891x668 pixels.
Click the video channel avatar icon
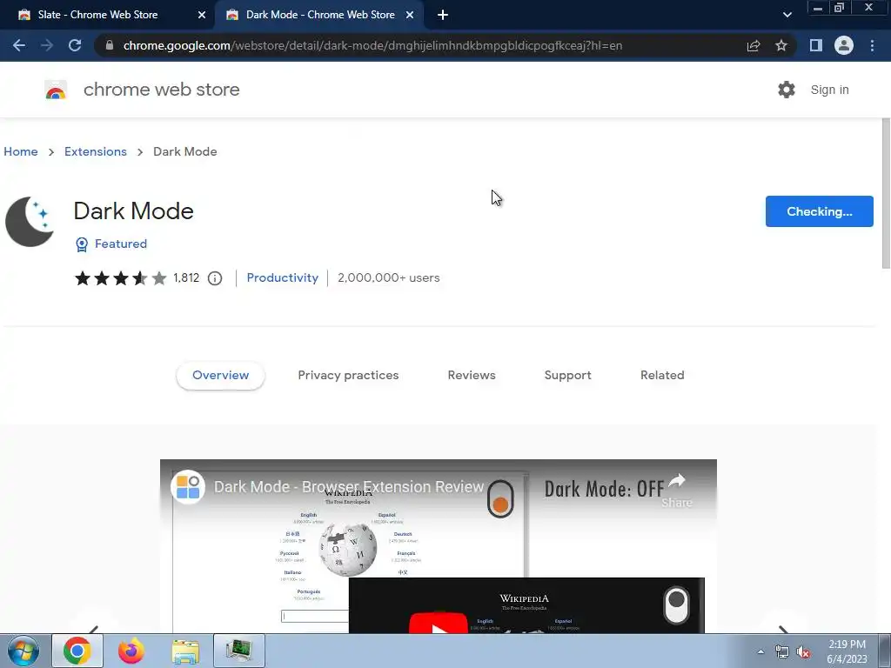(x=188, y=487)
